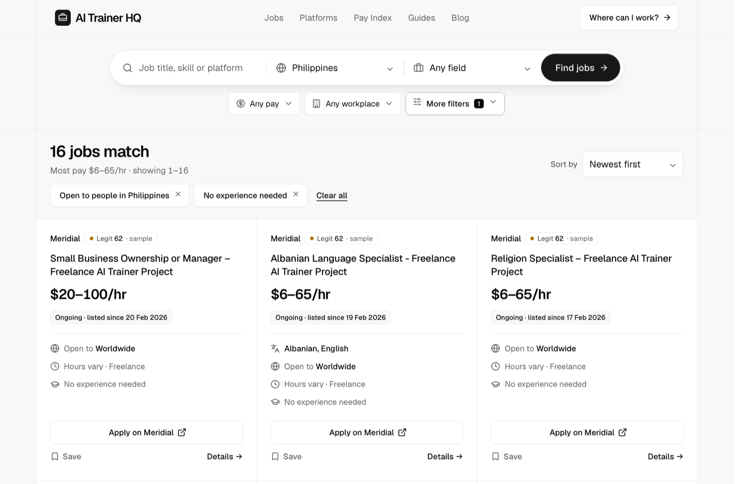Open the Guides nav item
The width and height of the screenshot is (735, 484).
(422, 18)
